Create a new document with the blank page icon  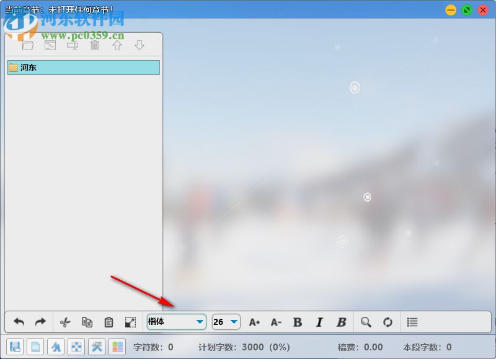pyautogui.click(x=35, y=347)
